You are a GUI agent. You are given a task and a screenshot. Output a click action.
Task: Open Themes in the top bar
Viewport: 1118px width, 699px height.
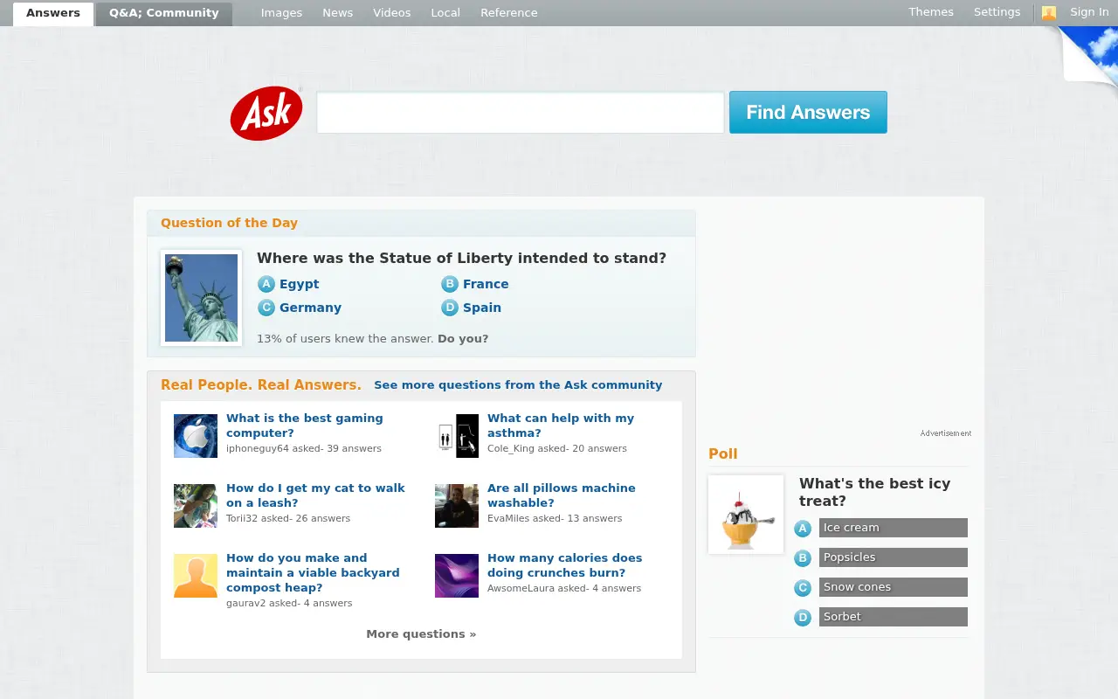(931, 12)
